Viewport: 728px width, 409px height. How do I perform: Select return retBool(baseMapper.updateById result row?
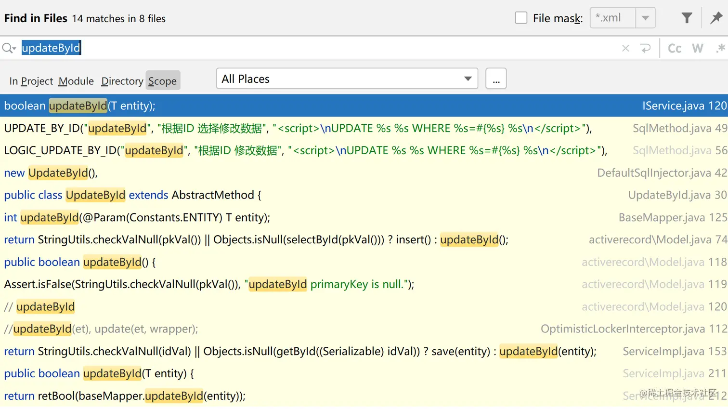click(364, 396)
